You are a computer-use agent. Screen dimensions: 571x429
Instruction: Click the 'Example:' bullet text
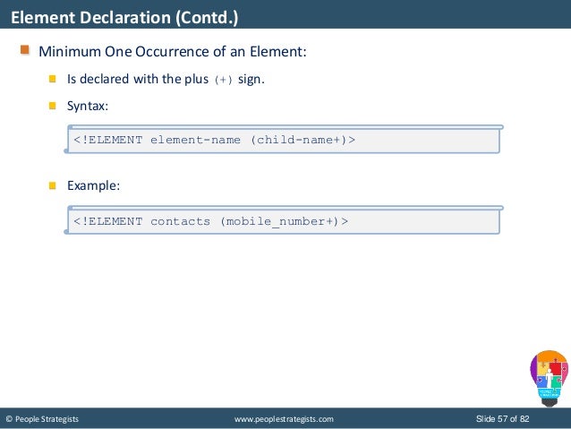click(x=94, y=185)
